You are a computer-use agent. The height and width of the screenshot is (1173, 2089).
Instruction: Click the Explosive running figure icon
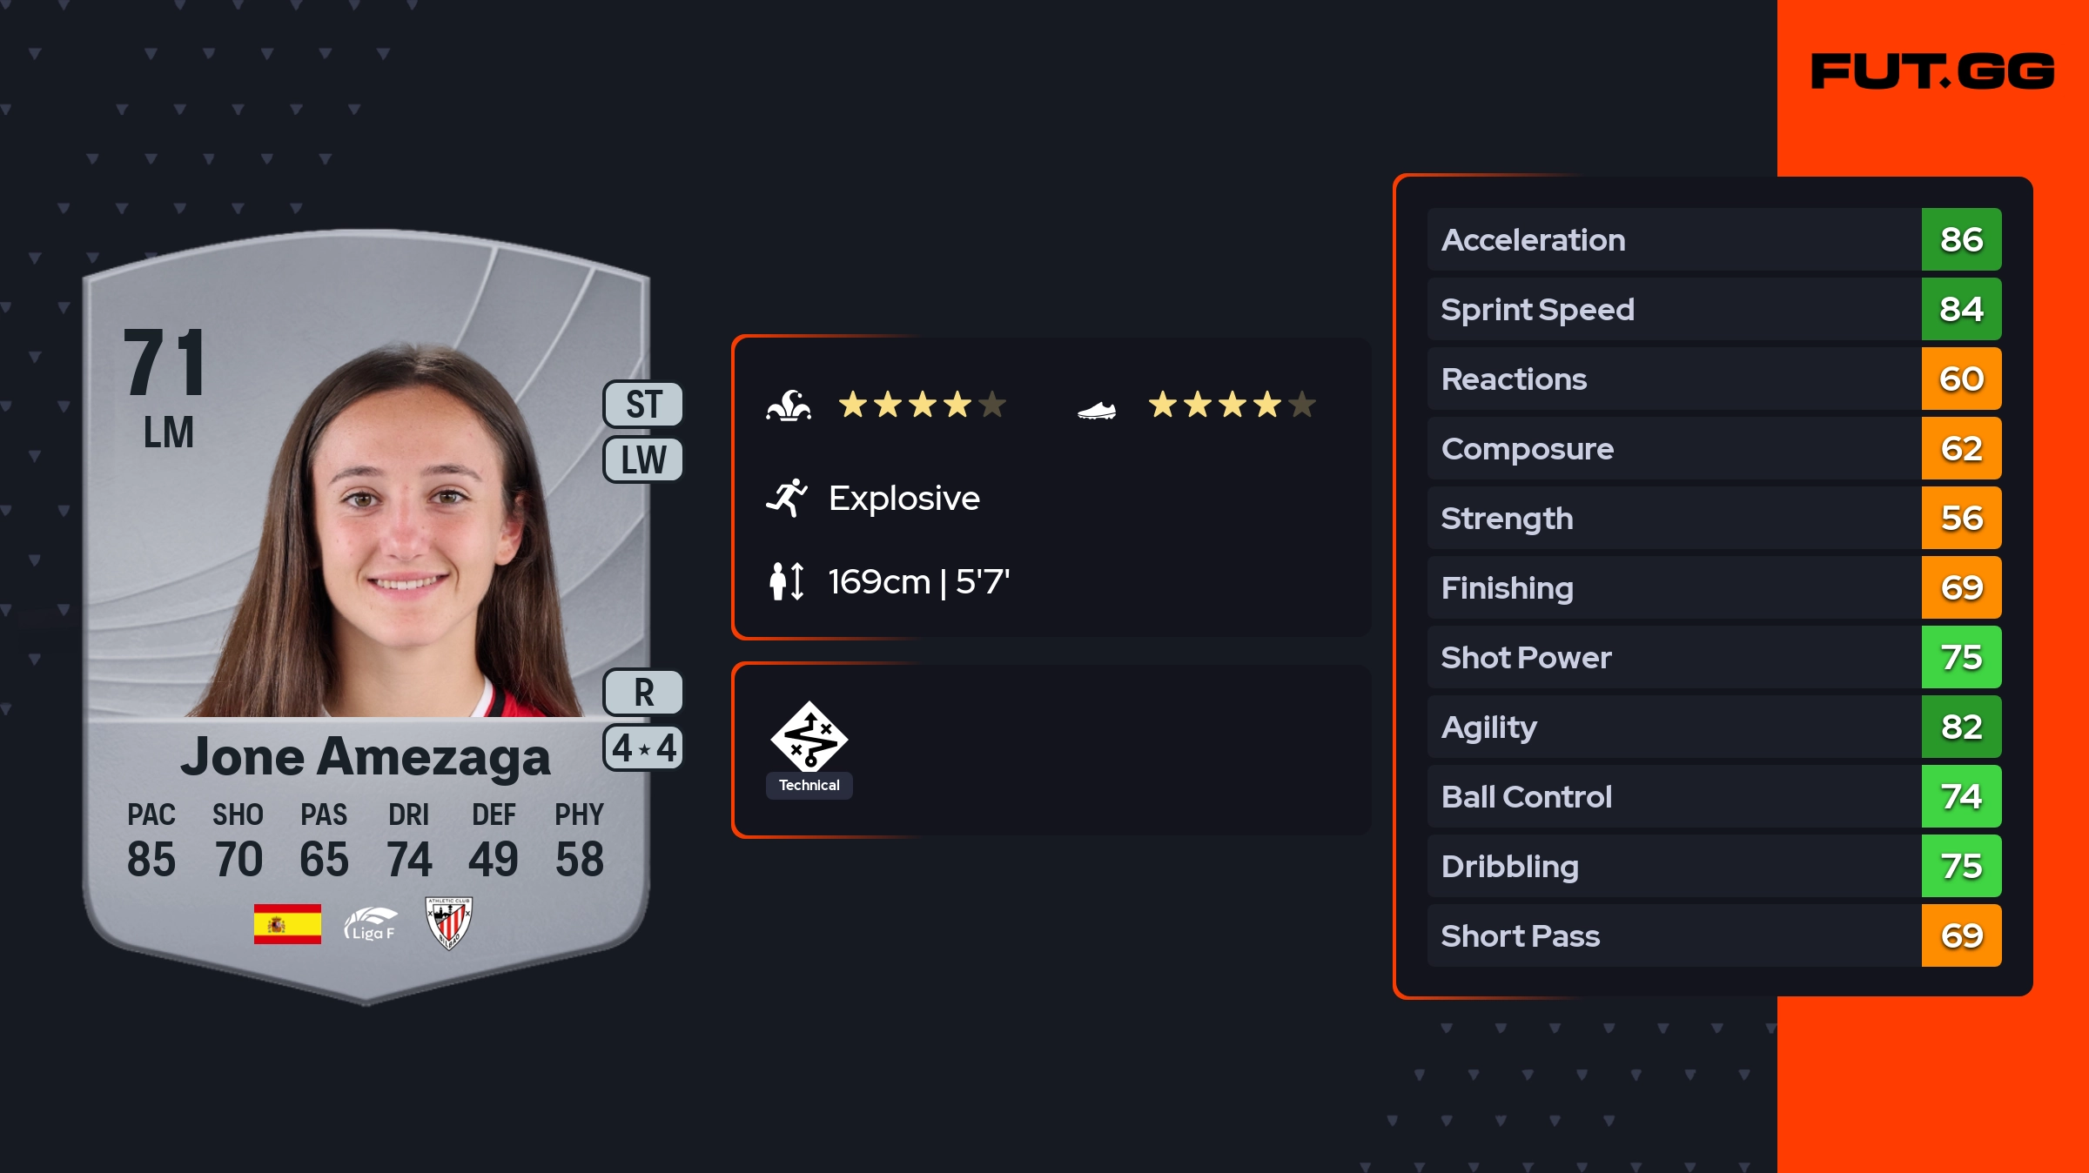click(787, 498)
